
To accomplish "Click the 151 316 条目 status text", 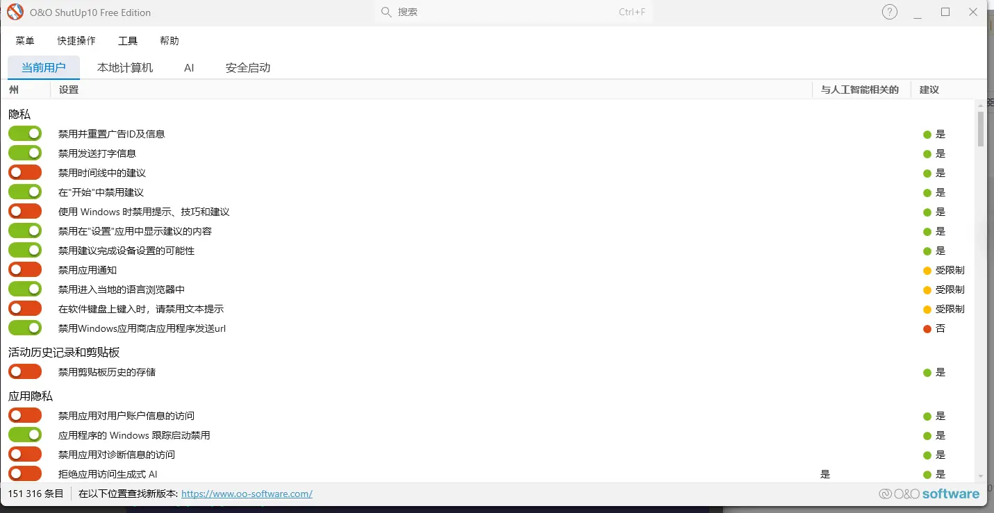I will click(35, 494).
